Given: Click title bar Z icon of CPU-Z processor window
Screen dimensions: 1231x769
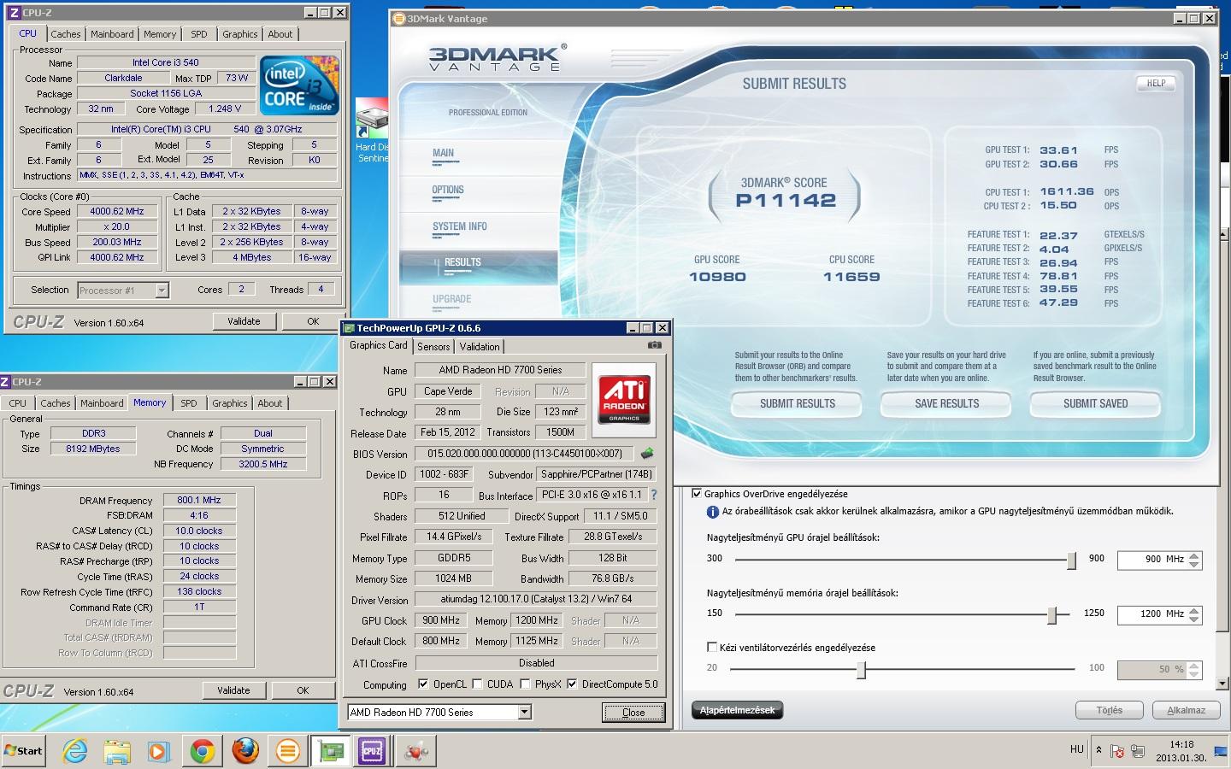Looking at the screenshot, I should coord(14,13).
